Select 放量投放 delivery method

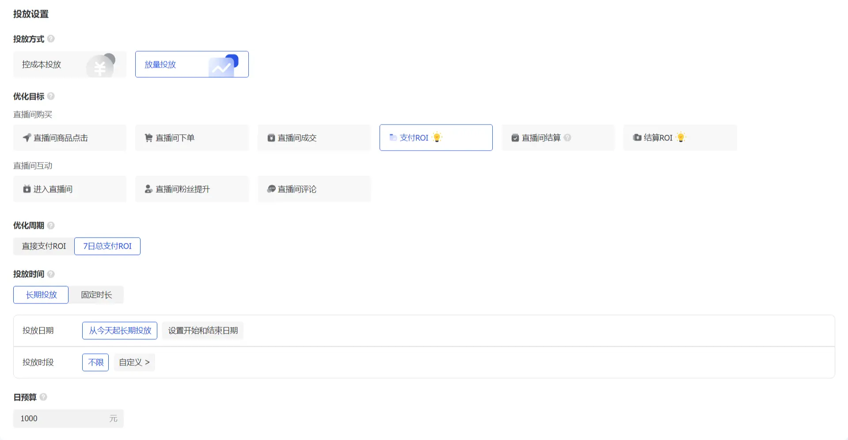191,64
